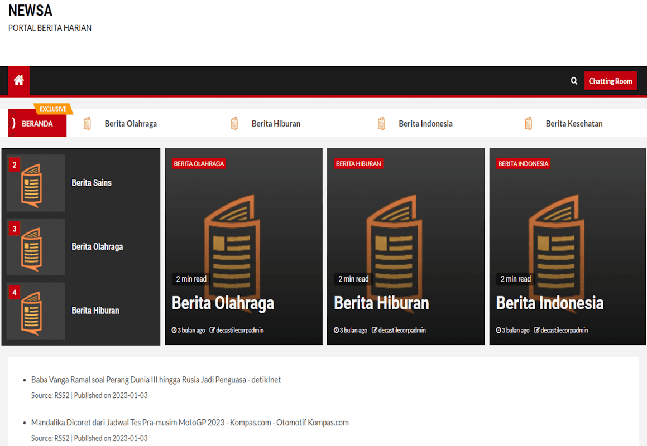
Task: Click the number 3 badge on Berita Olahraga
Action: [15, 229]
